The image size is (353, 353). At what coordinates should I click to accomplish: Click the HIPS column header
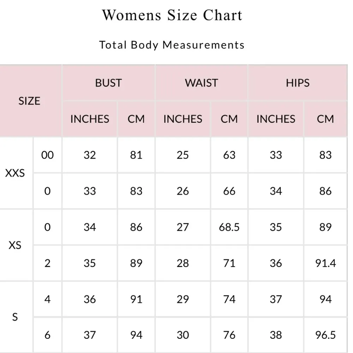pyautogui.click(x=298, y=83)
